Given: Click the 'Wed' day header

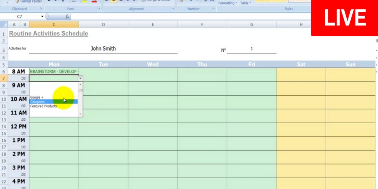Looking at the screenshot, I should (x=152, y=64).
